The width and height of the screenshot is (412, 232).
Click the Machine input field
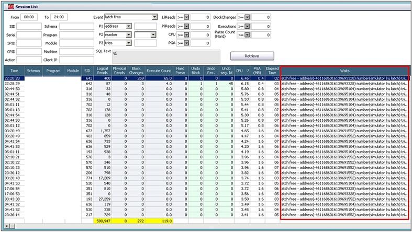click(77, 52)
